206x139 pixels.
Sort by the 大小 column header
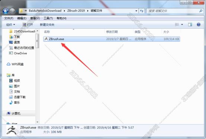pos(166,32)
